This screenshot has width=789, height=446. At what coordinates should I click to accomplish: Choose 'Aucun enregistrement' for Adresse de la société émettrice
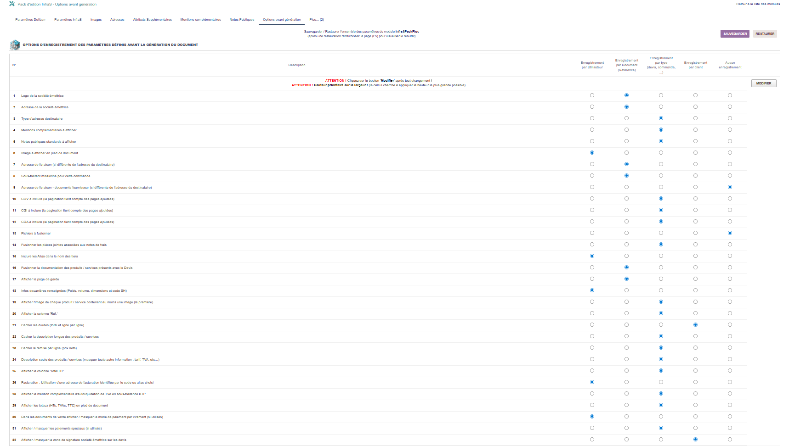coord(730,107)
